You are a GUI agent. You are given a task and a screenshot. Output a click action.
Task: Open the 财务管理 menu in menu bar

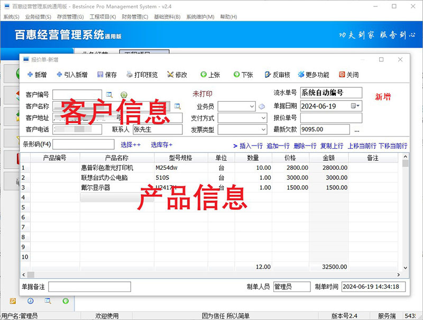click(x=135, y=17)
